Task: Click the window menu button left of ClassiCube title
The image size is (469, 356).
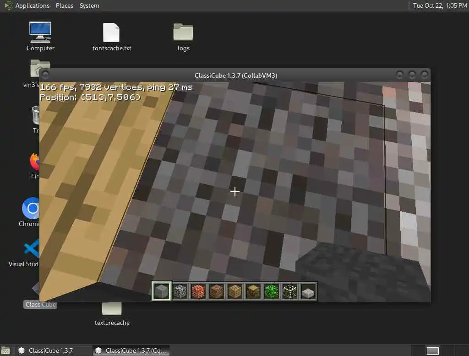Action: pyautogui.click(x=45, y=75)
